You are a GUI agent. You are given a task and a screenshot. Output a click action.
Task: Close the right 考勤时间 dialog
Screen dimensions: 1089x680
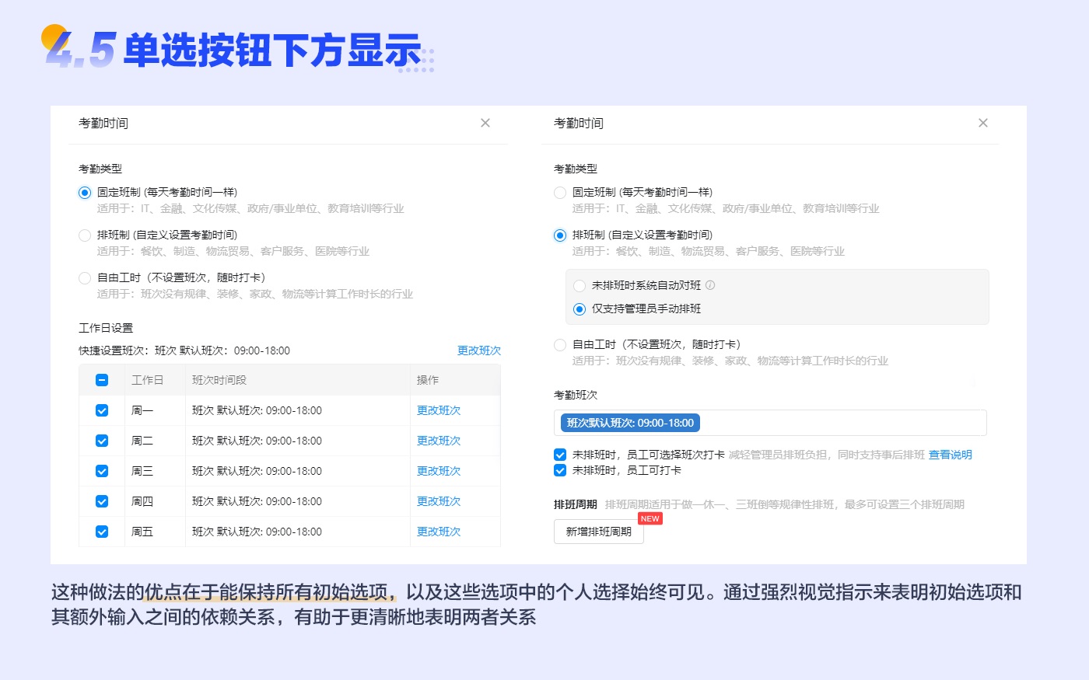tap(983, 123)
